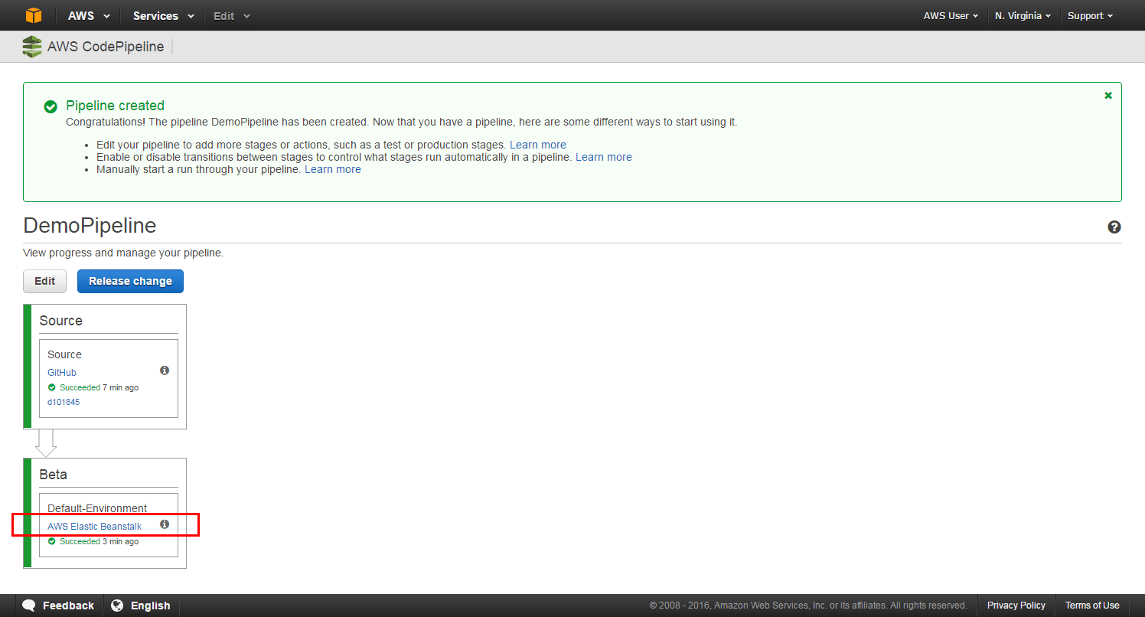Open the Edit menu in top bar
Screen dimensions: 1145x617
pyautogui.click(x=231, y=16)
